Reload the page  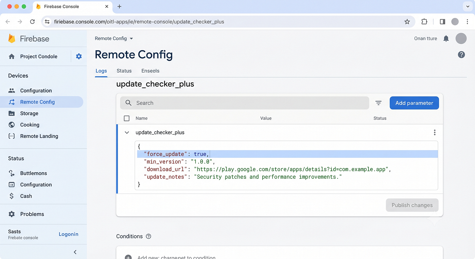(32, 22)
